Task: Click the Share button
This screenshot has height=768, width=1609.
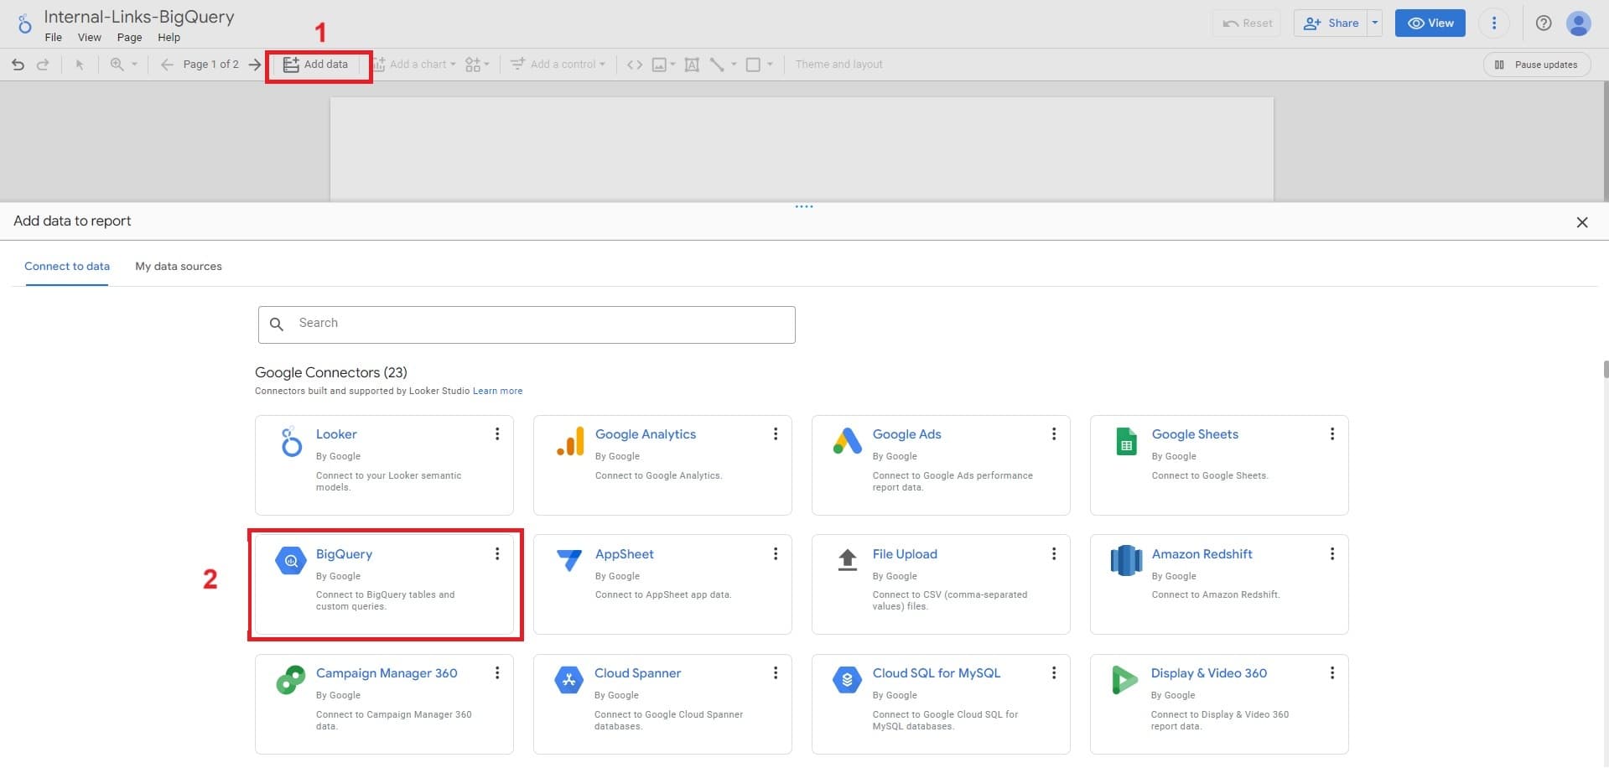Action: click(1331, 23)
